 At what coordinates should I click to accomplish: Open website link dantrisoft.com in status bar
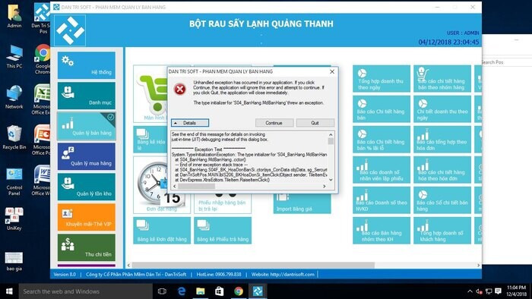point(283,275)
